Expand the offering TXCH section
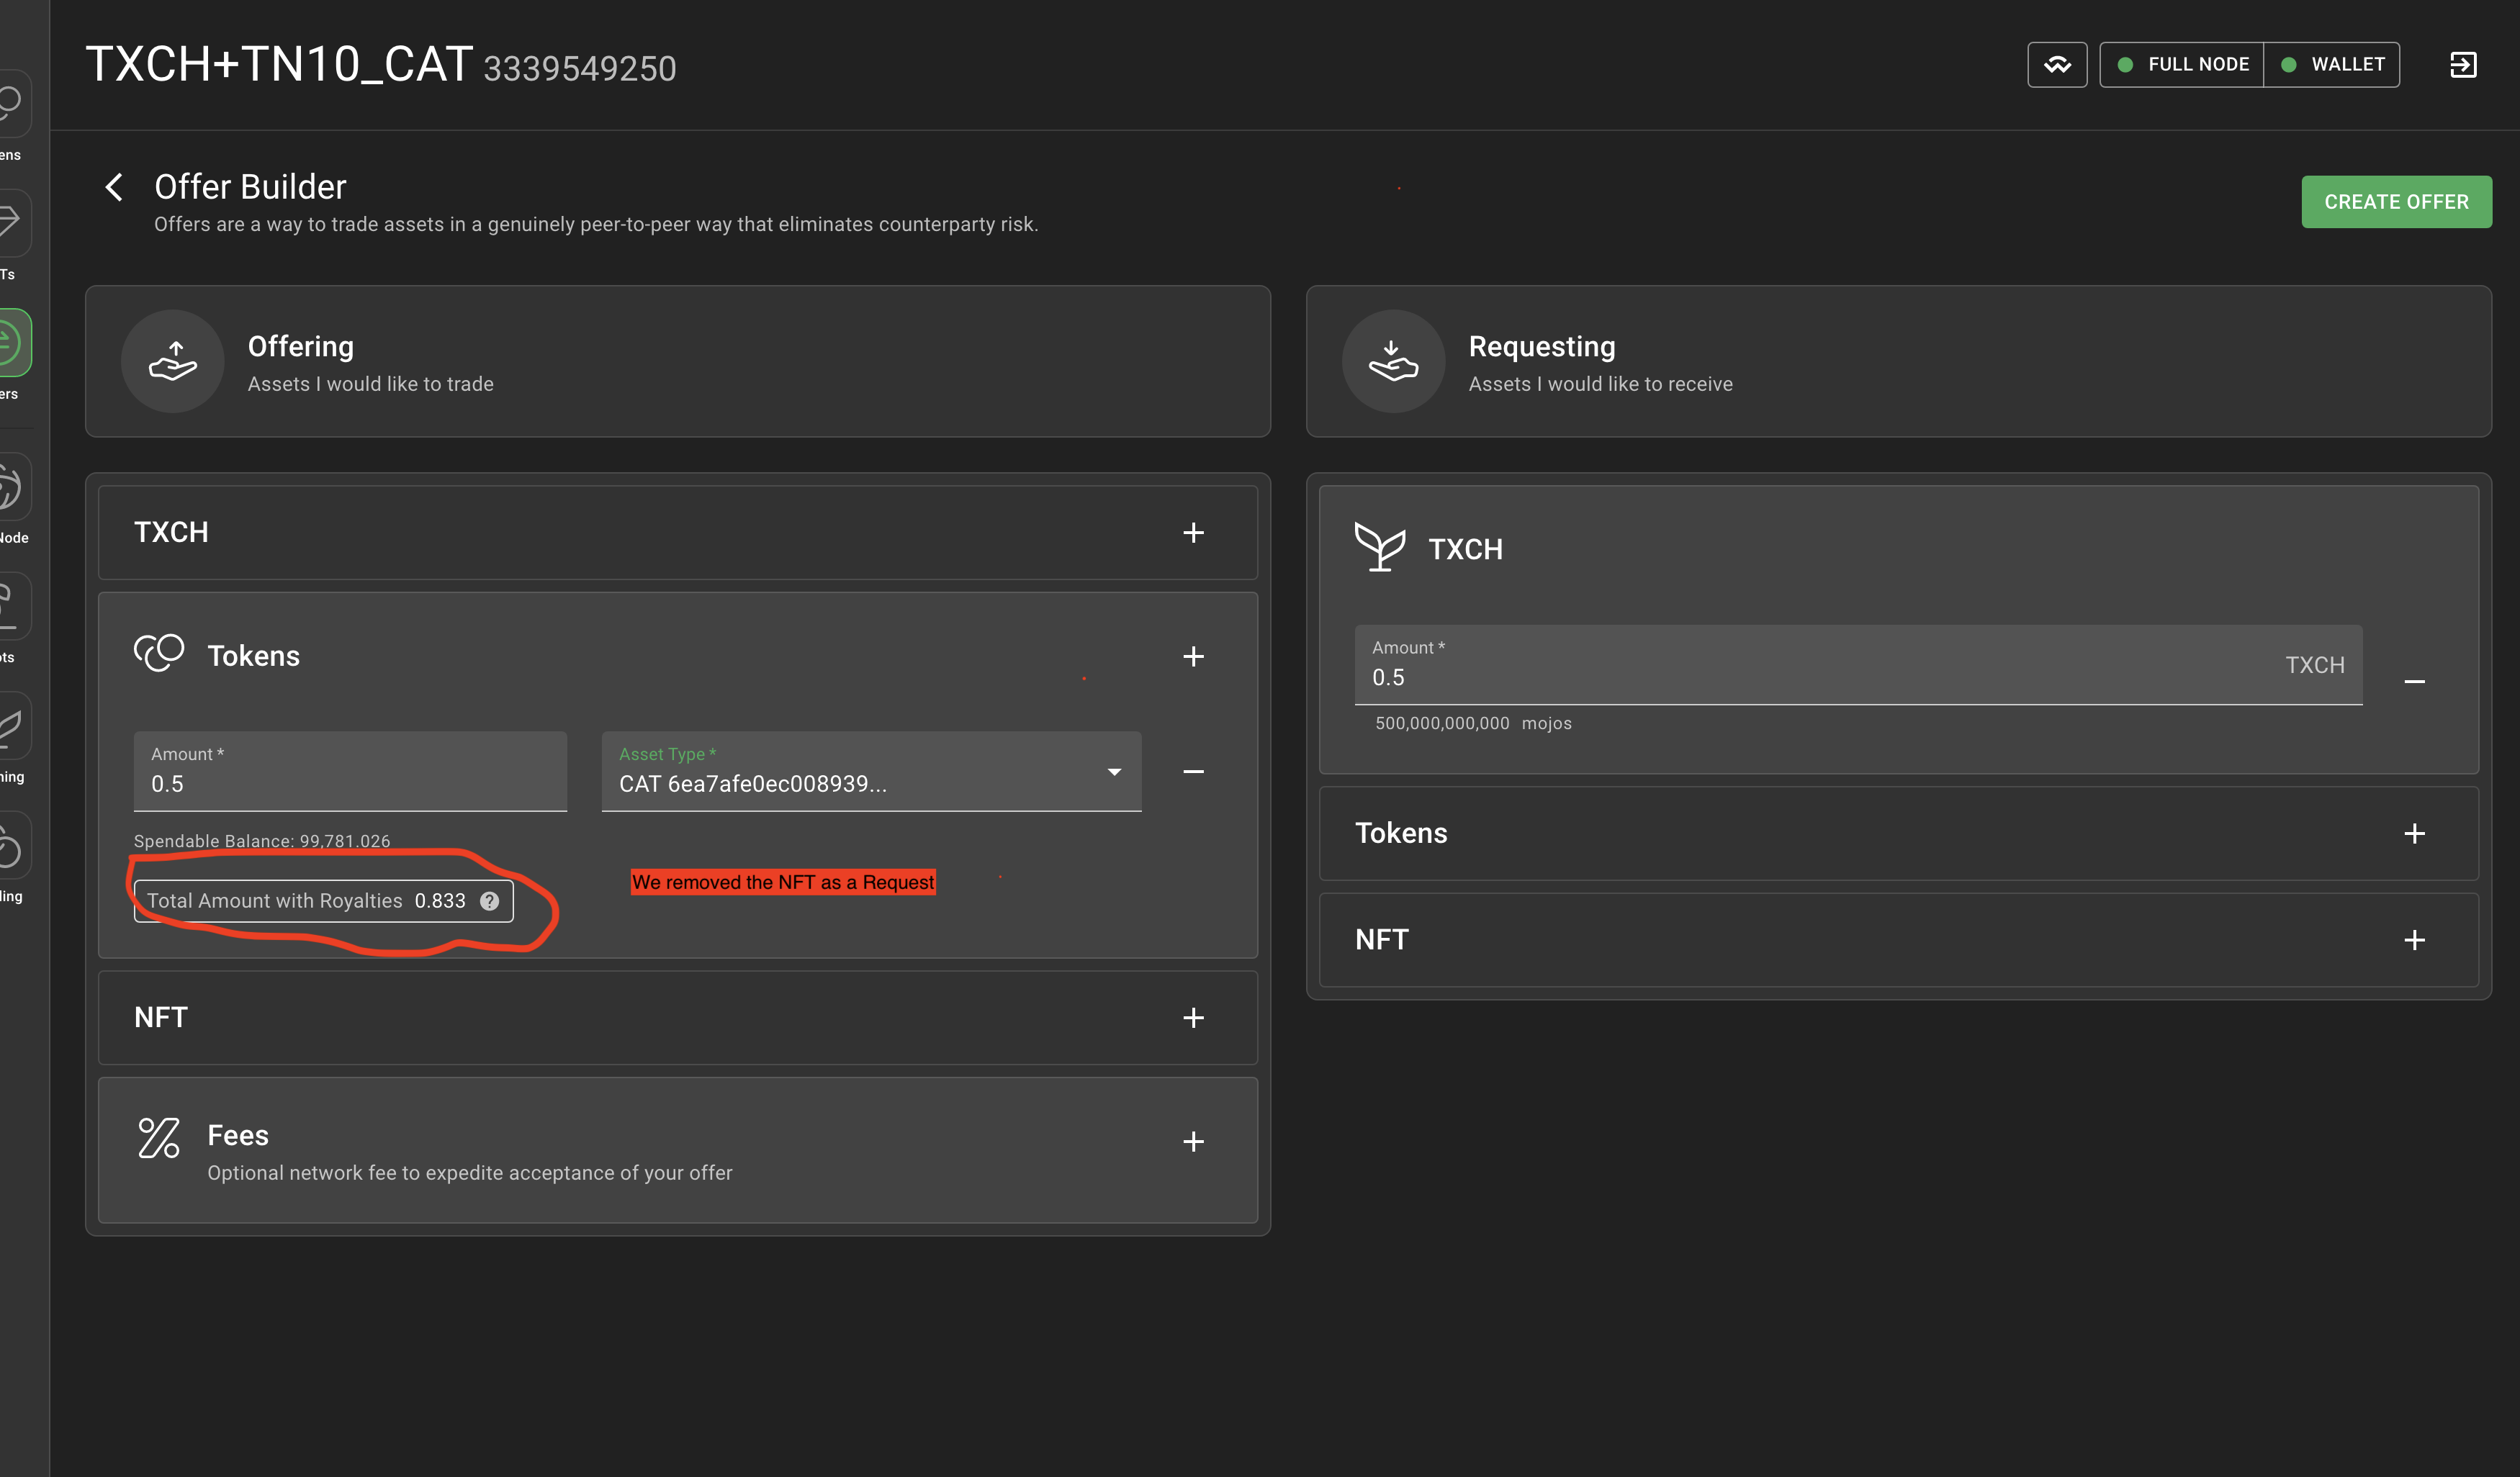2520x1477 pixels. click(x=1193, y=533)
